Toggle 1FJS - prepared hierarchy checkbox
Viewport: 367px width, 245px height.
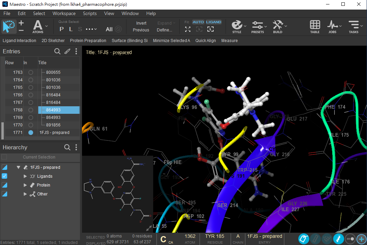(4, 167)
